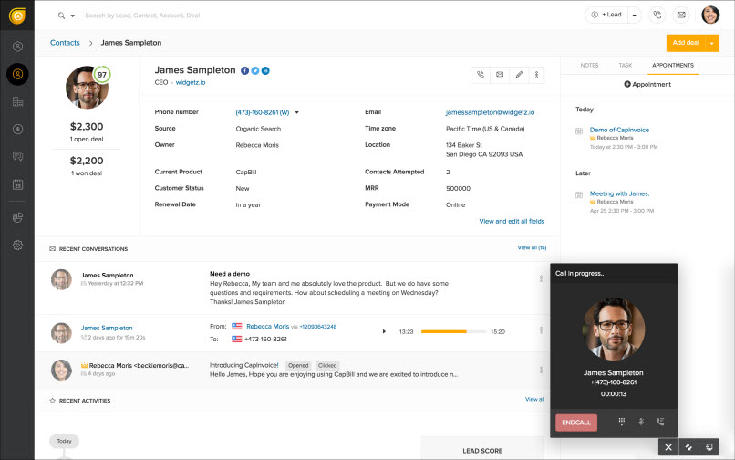Screen dimensions: 735x460
Task: End the call with the ENDCALL button
Action: tap(576, 423)
